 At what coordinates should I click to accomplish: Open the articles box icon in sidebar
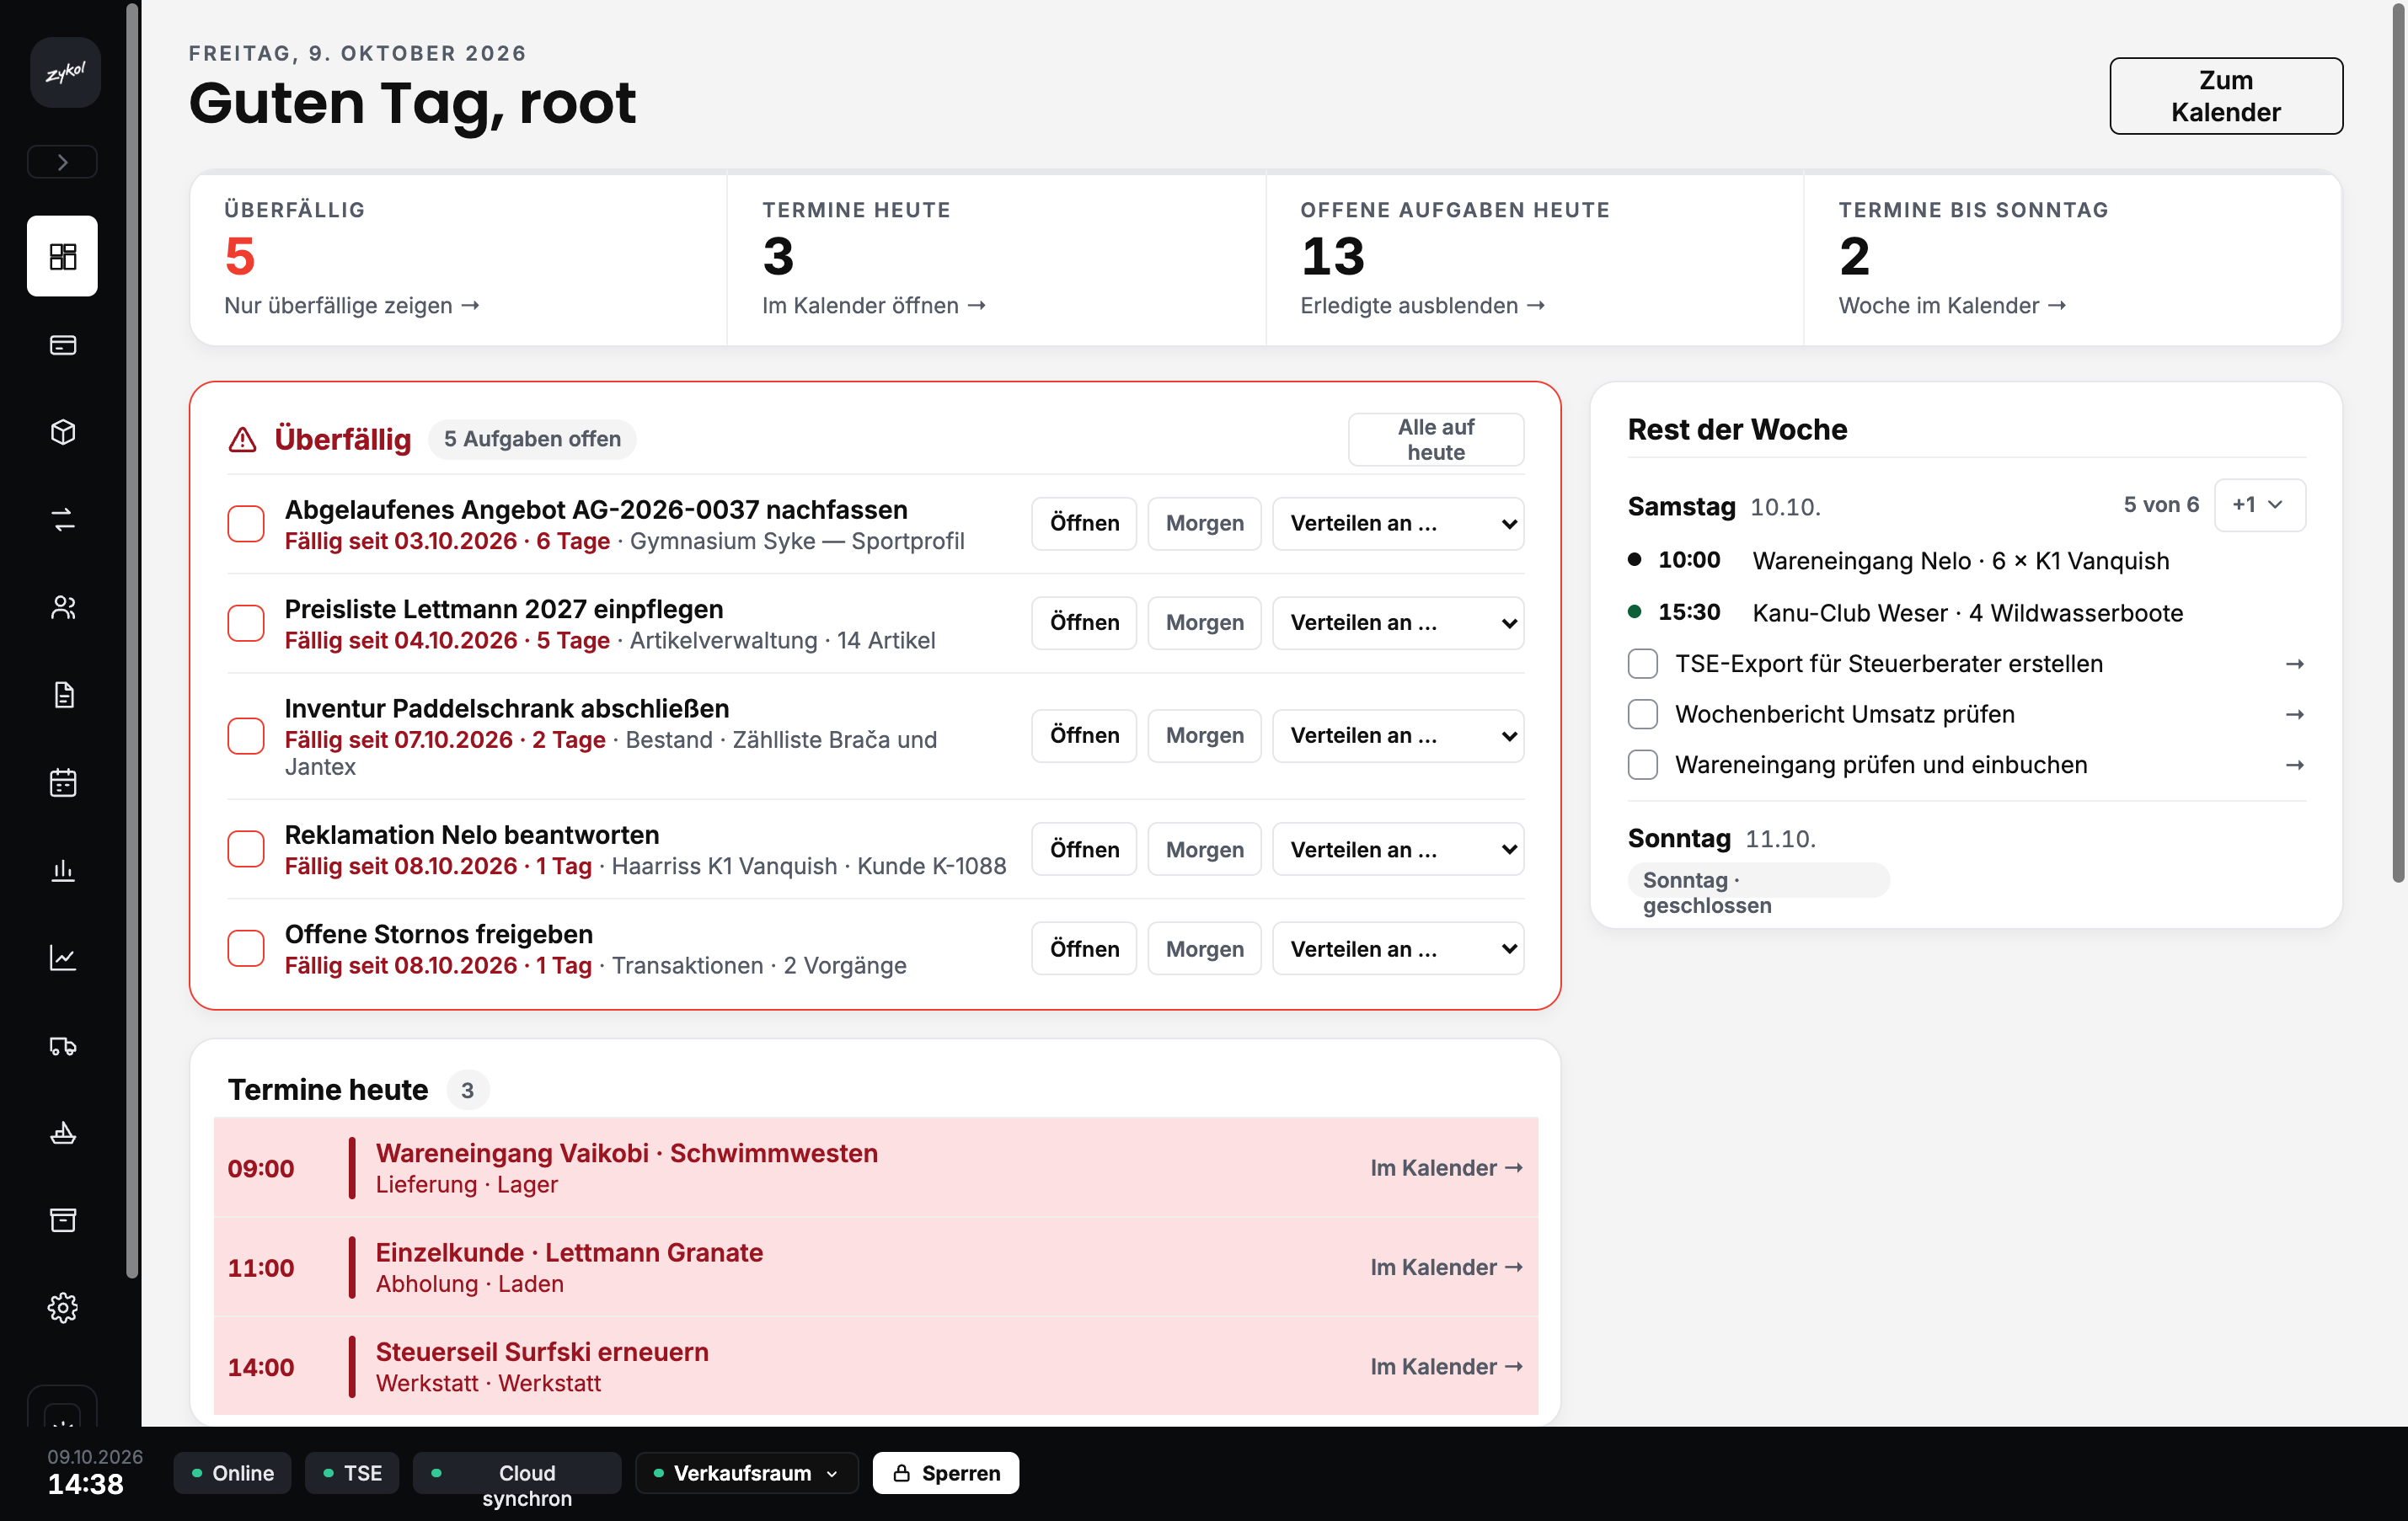click(x=62, y=432)
